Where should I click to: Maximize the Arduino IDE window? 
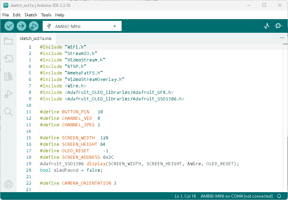[x=264, y=5]
